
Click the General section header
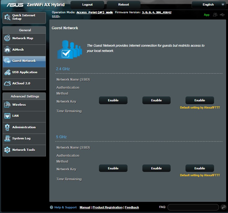pos(24,30)
